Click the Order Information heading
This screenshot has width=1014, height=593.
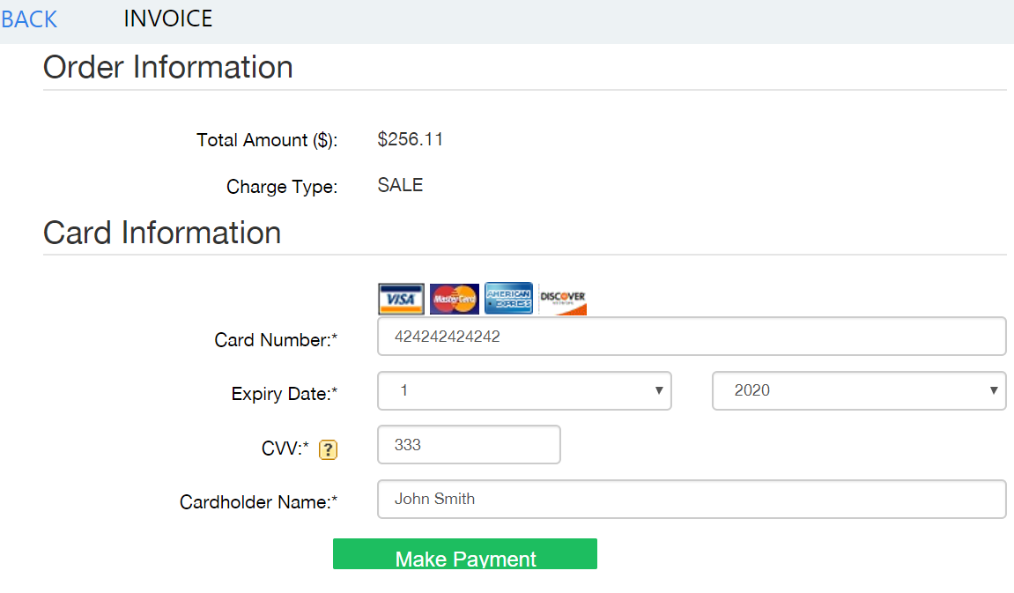(x=168, y=68)
